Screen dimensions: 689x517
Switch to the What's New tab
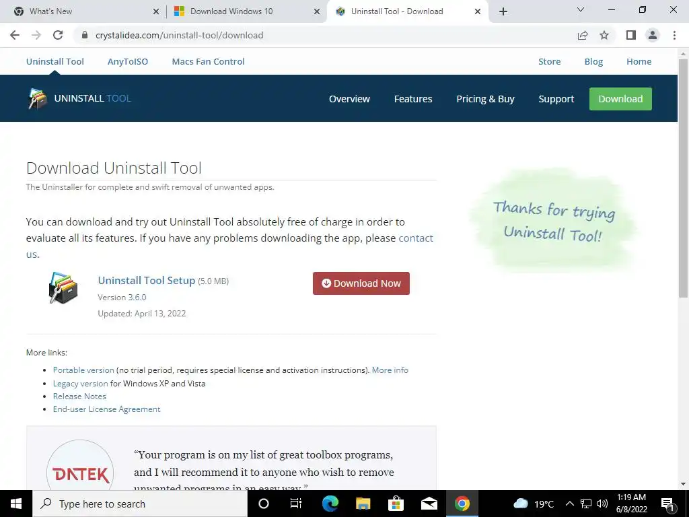pos(84,11)
